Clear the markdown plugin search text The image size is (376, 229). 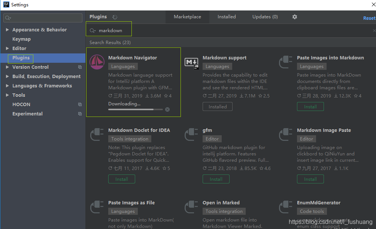(374, 31)
